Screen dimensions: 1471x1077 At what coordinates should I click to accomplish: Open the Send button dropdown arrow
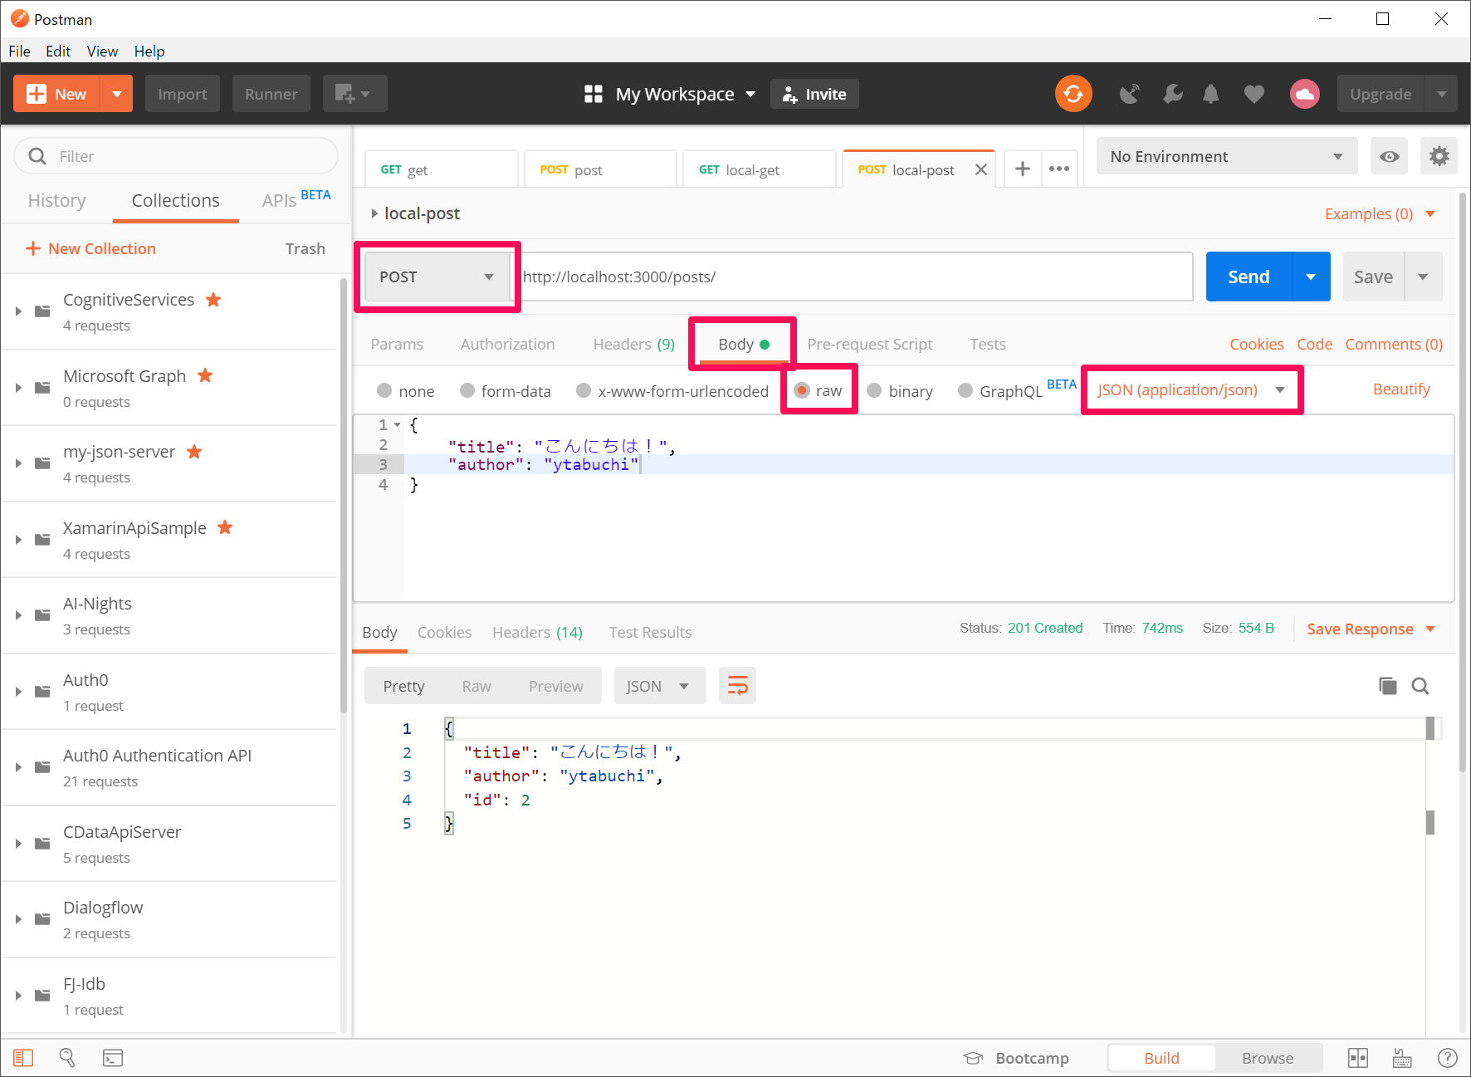(x=1311, y=277)
